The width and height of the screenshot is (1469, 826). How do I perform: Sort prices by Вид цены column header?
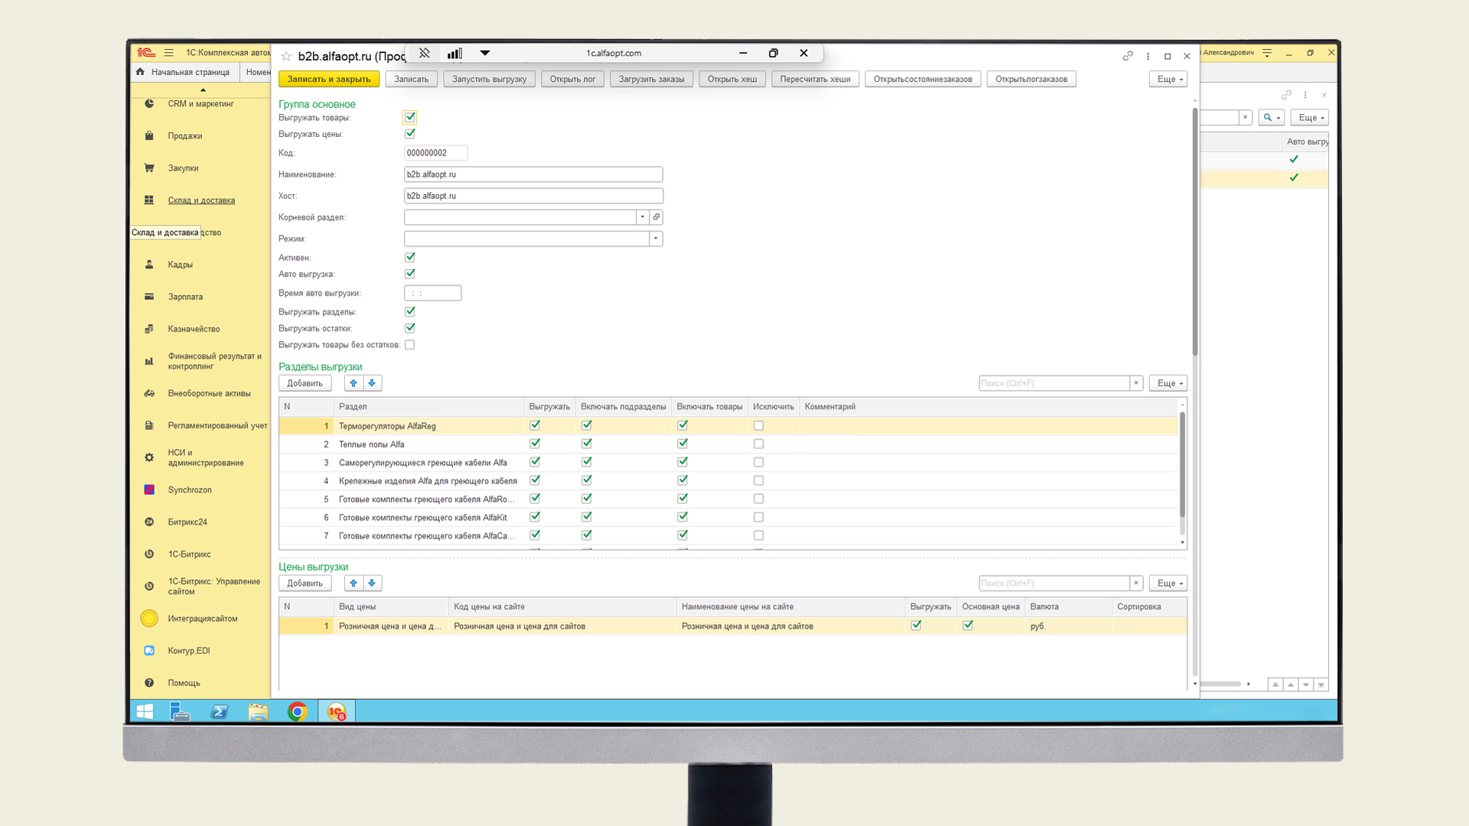(391, 606)
